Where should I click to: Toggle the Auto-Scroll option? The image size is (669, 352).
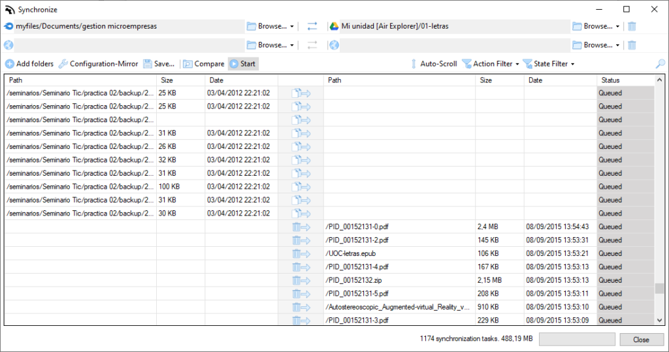tap(433, 64)
